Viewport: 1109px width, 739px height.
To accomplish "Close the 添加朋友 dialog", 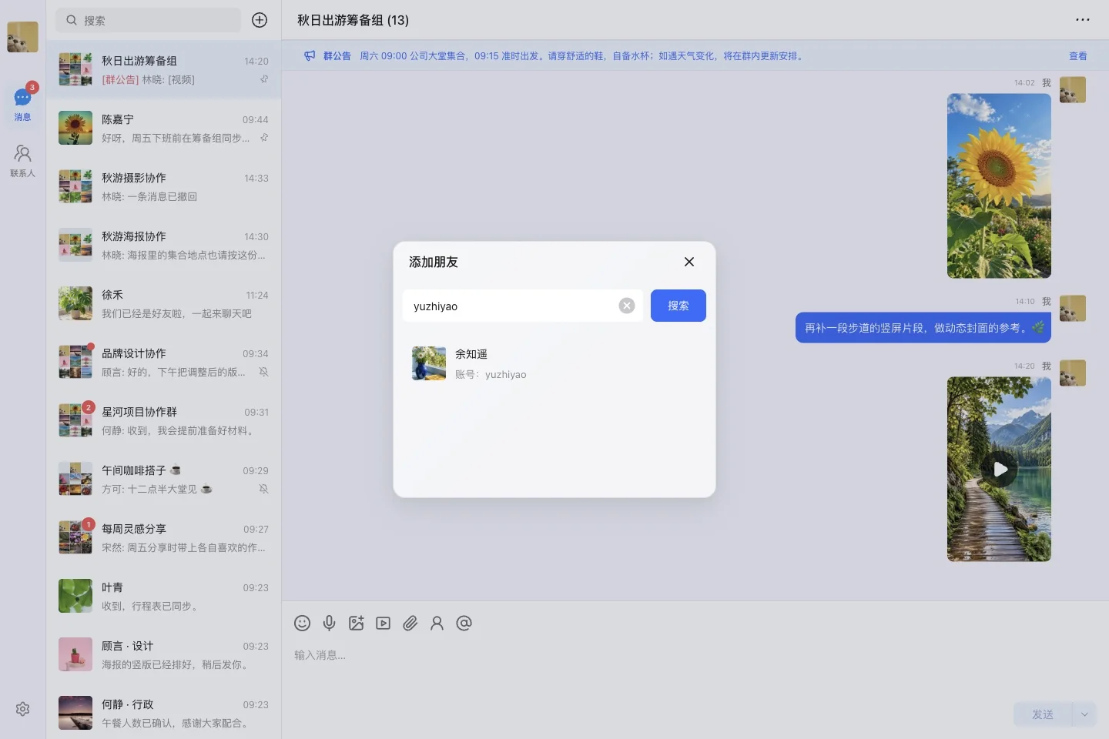I will click(x=689, y=262).
